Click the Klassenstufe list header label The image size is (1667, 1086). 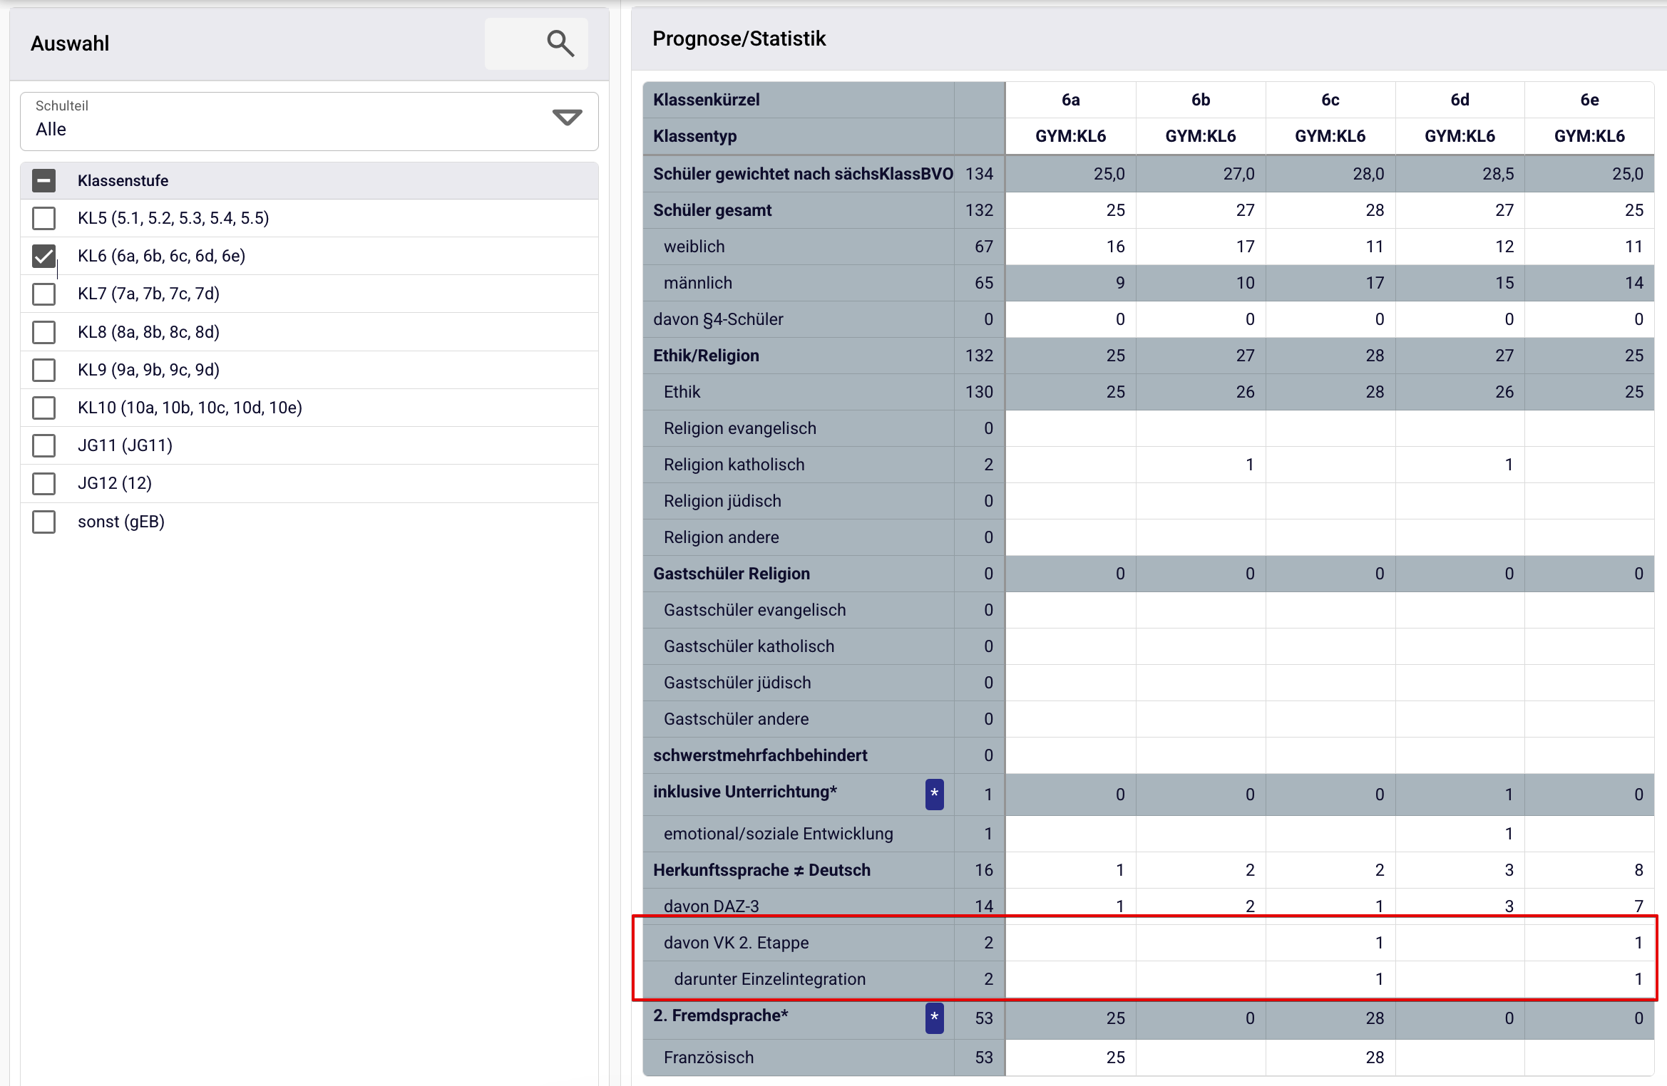[x=123, y=180]
